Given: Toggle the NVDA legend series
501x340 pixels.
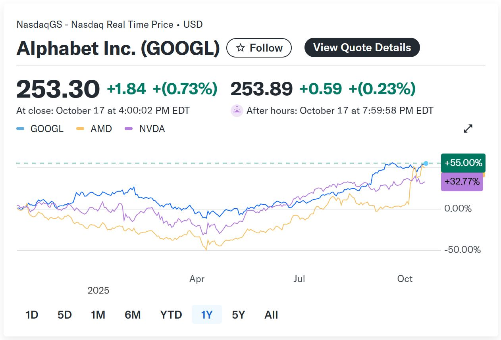Looking at the screenshot, I should pyautogui.click(x=145, y=129).
